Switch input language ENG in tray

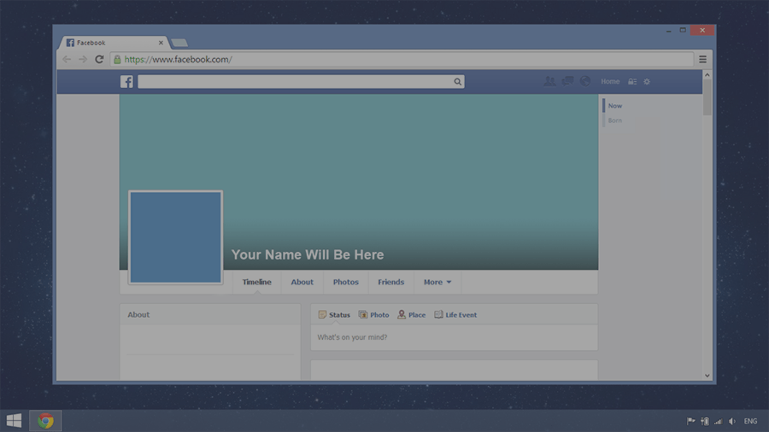click(x=750, y=421)
